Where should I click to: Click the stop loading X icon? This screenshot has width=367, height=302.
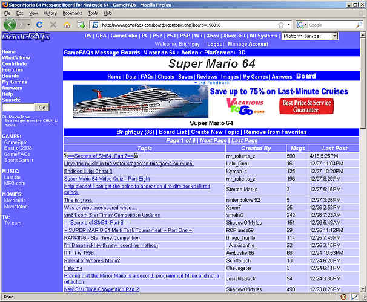coord(53,25)
